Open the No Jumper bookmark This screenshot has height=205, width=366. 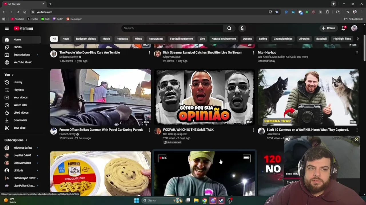click(74, 19)
